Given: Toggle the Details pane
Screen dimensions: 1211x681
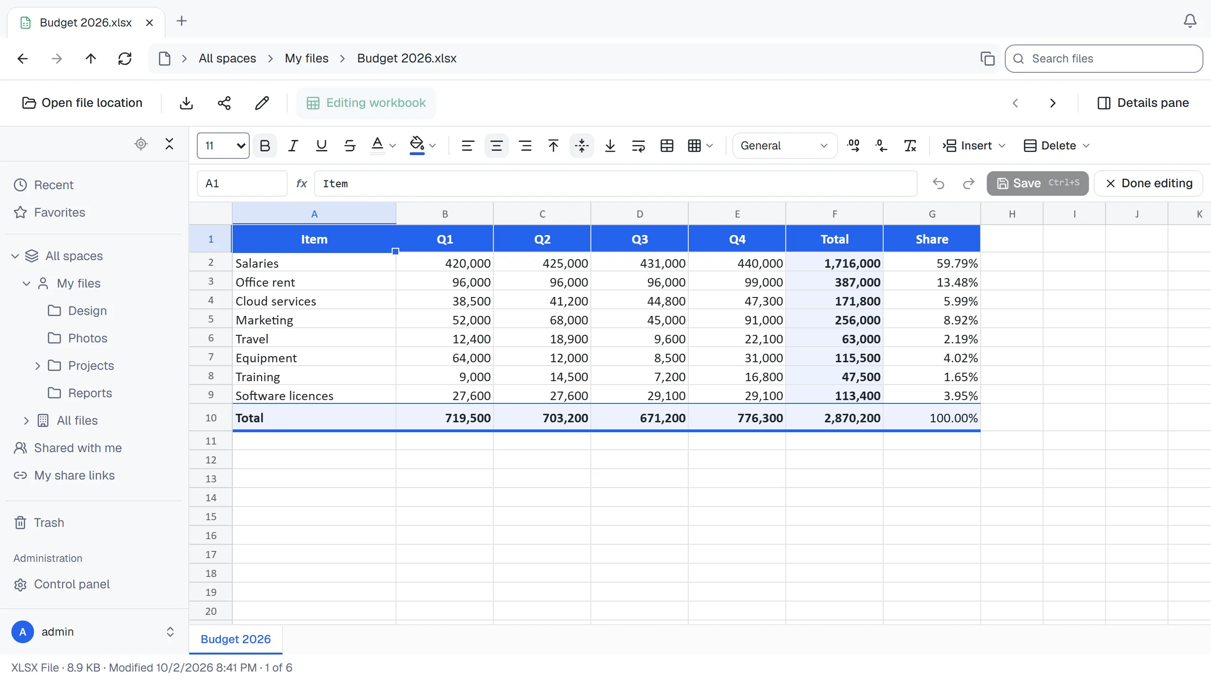Looking at the screenshot, I should tap(1143, 103).
